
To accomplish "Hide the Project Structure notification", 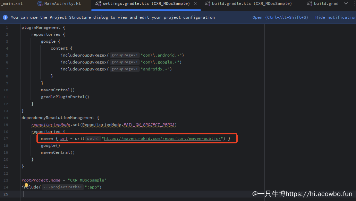I will click(x=336, y=17).
